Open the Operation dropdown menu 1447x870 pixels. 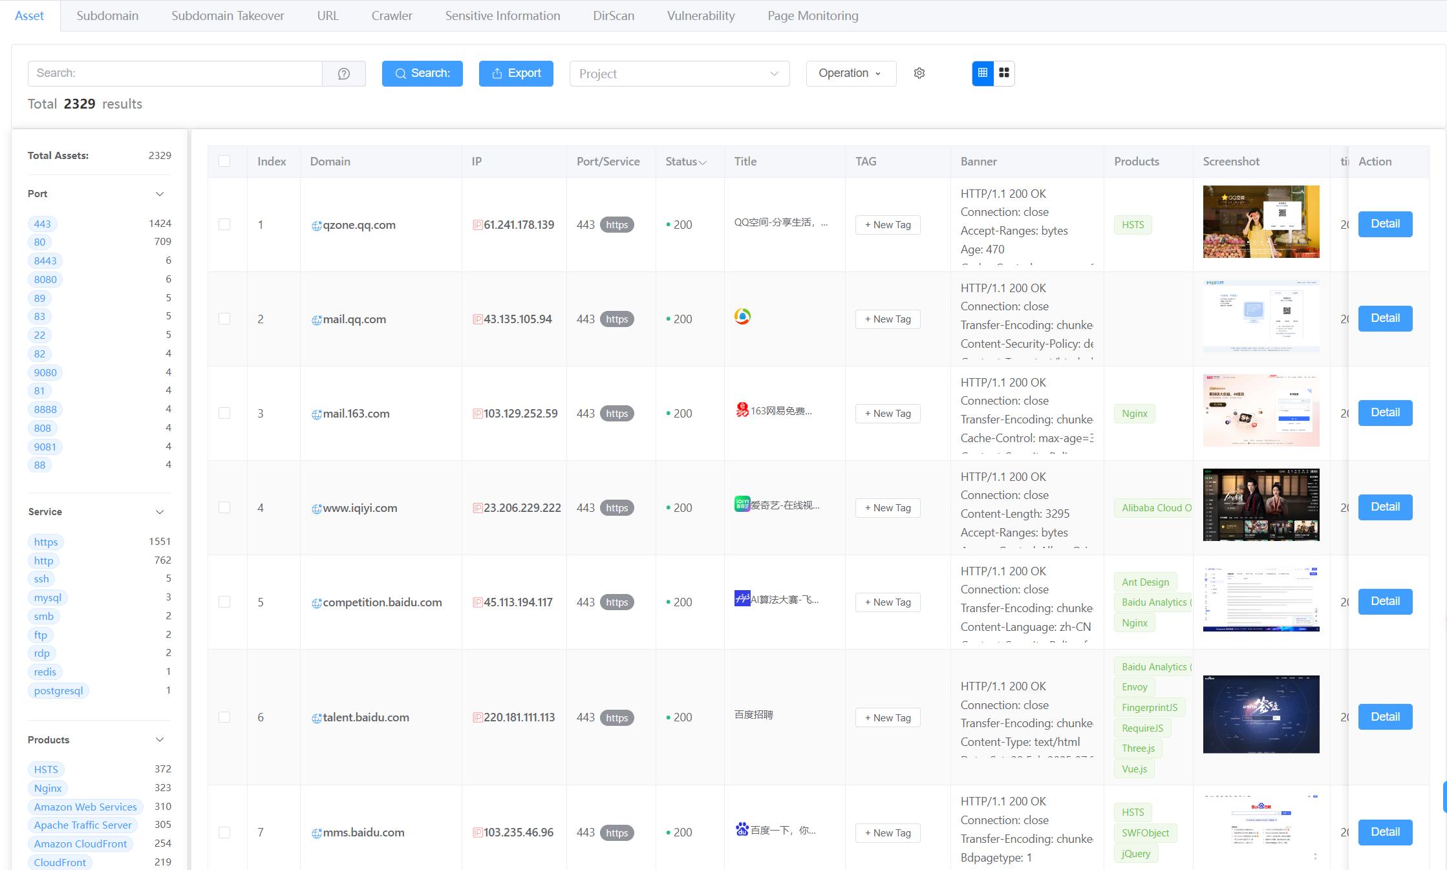(850, 73)
